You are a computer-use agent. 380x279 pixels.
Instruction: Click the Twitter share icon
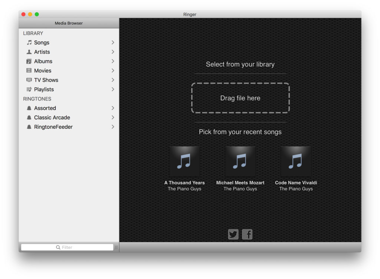coord(233,234)
